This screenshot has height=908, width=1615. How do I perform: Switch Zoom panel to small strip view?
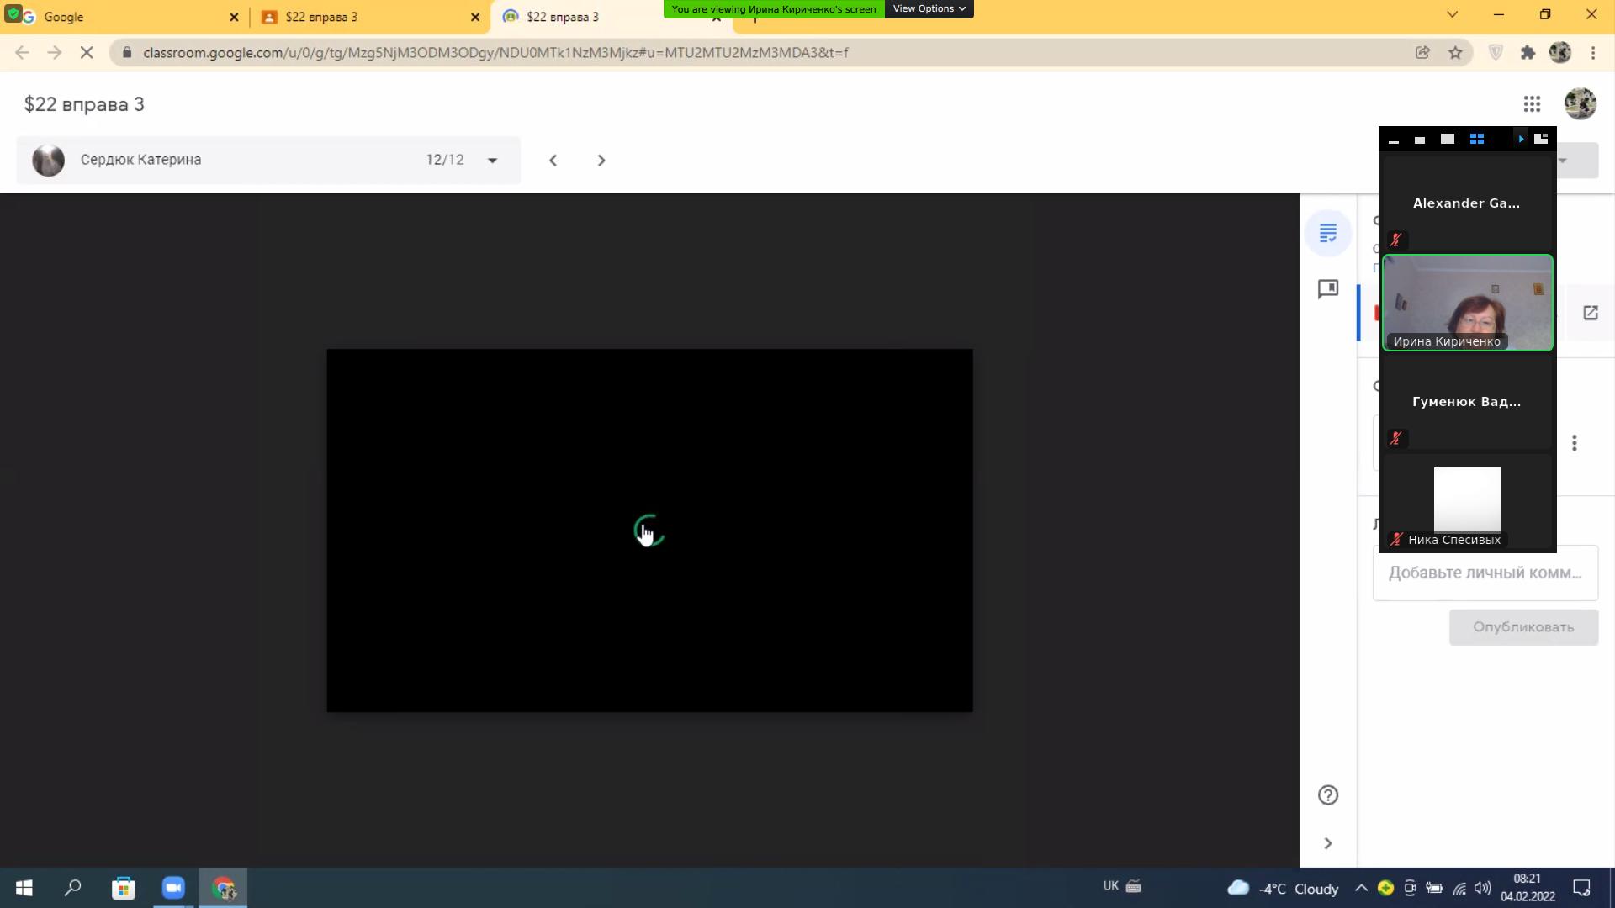[x=1420, y=140]
